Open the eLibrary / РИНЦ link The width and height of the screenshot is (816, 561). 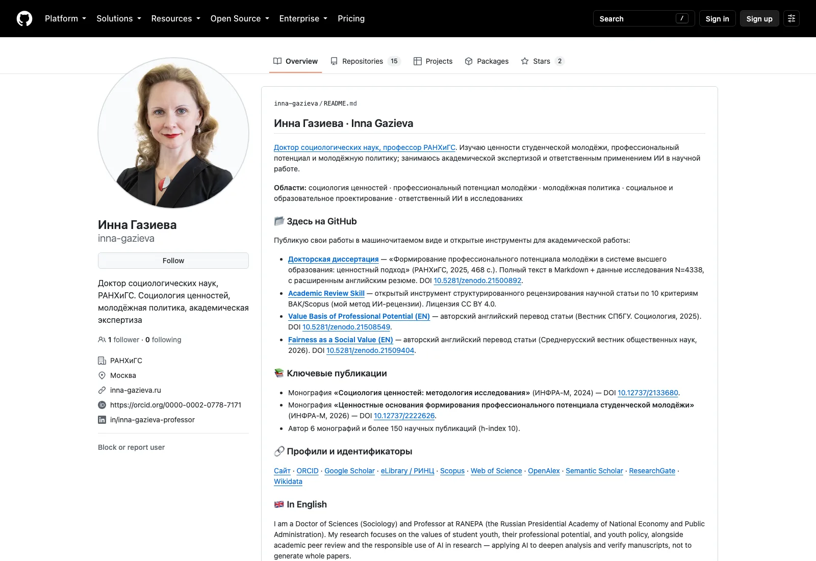(407, 471)
